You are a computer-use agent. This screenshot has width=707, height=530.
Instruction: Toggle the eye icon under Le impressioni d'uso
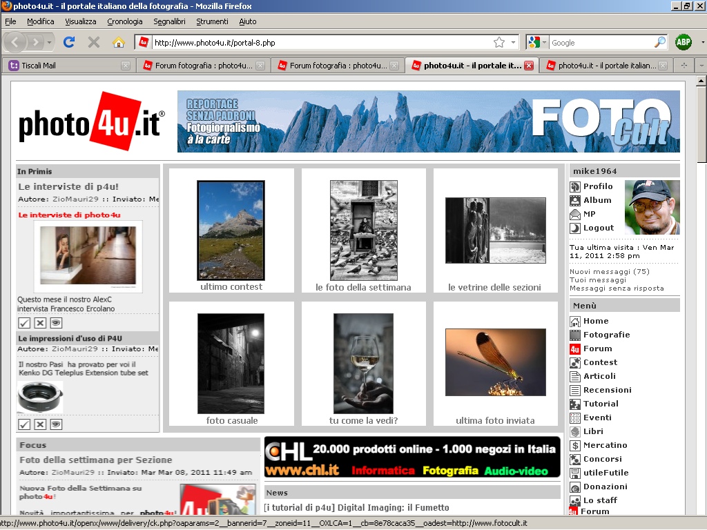click(x=56, y=424)
